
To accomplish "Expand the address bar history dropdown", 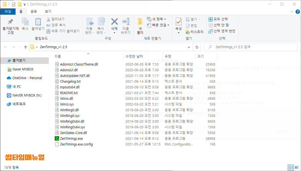I will (x=189, y=47).
